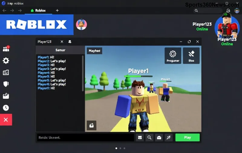The width and height of the screenshot is (242, 153).
Task: Click the Player123 name in the header
Action: (202, 24)
